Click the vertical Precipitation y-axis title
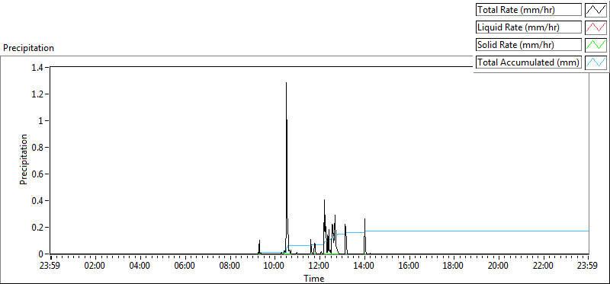This screenshot has height=284, width=610. click(x=24, y=160)
